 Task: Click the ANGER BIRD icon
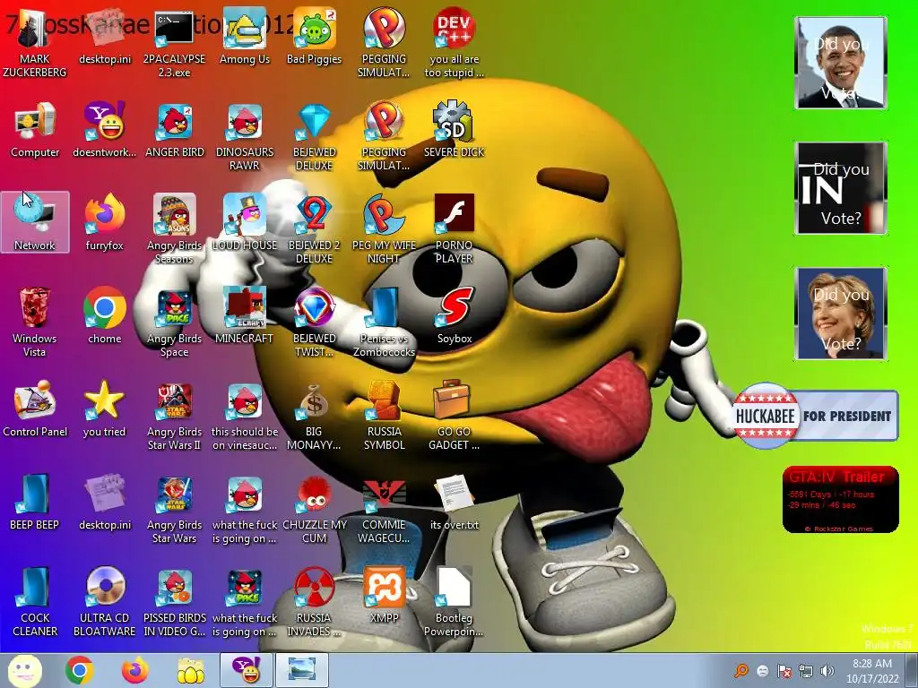[175, 130]
